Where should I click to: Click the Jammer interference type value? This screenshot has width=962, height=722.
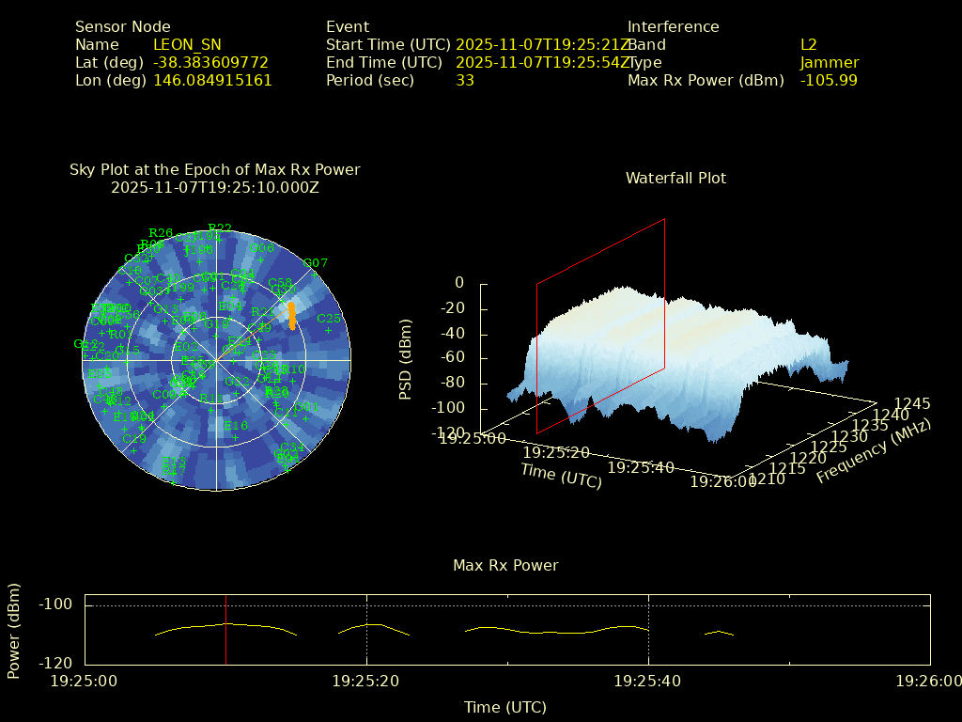point(830,62)
